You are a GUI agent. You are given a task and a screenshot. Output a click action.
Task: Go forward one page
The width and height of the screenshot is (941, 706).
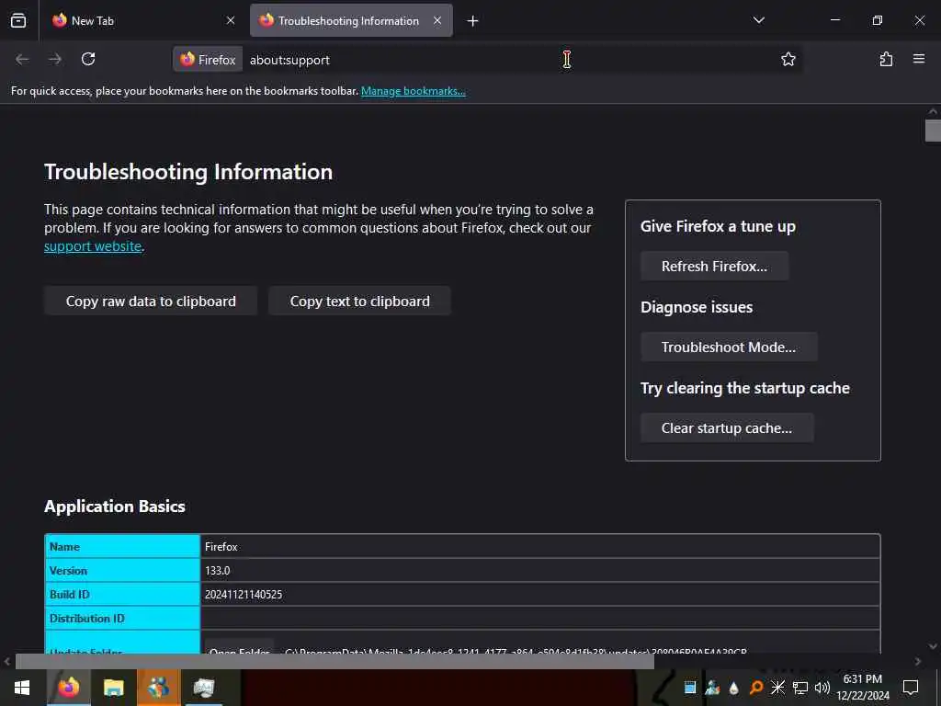click(x=55, y=59)
